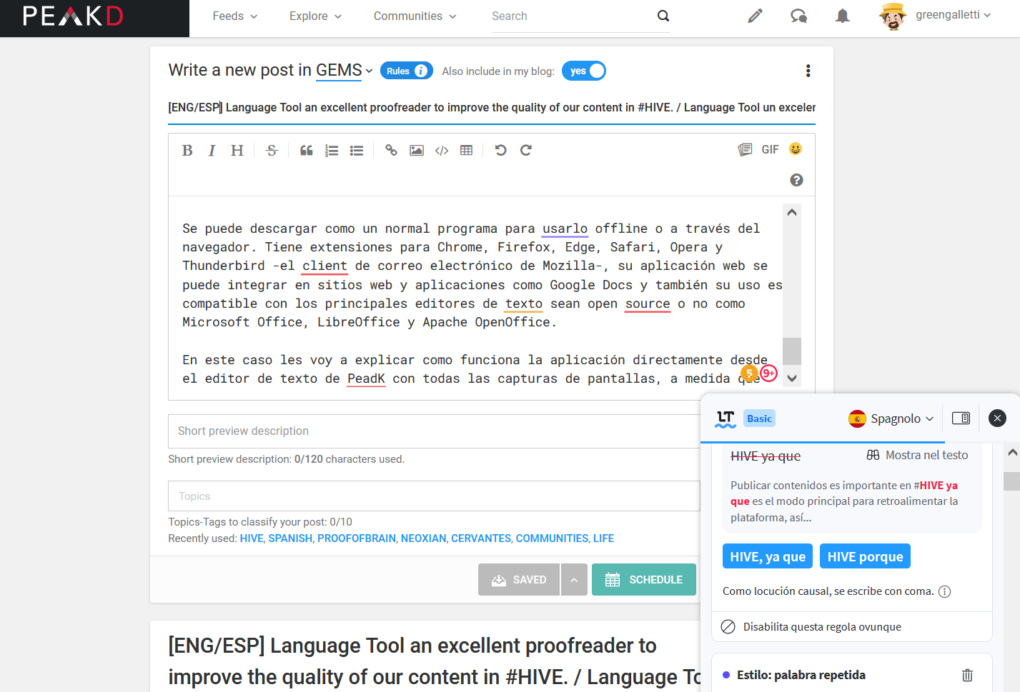Insert a code block

tap(442, 150)
